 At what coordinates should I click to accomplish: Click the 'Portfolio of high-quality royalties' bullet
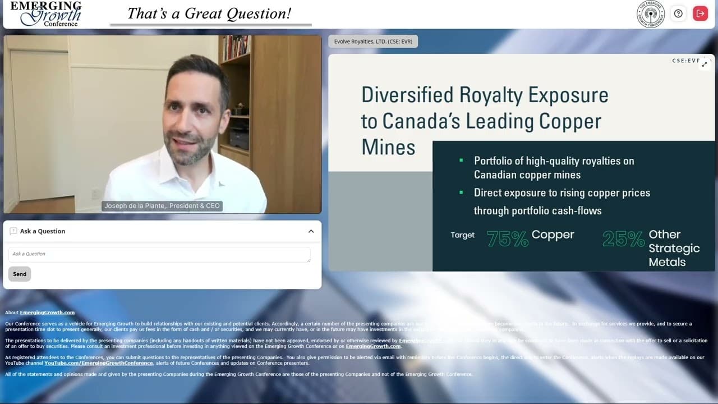coord(554,168)
